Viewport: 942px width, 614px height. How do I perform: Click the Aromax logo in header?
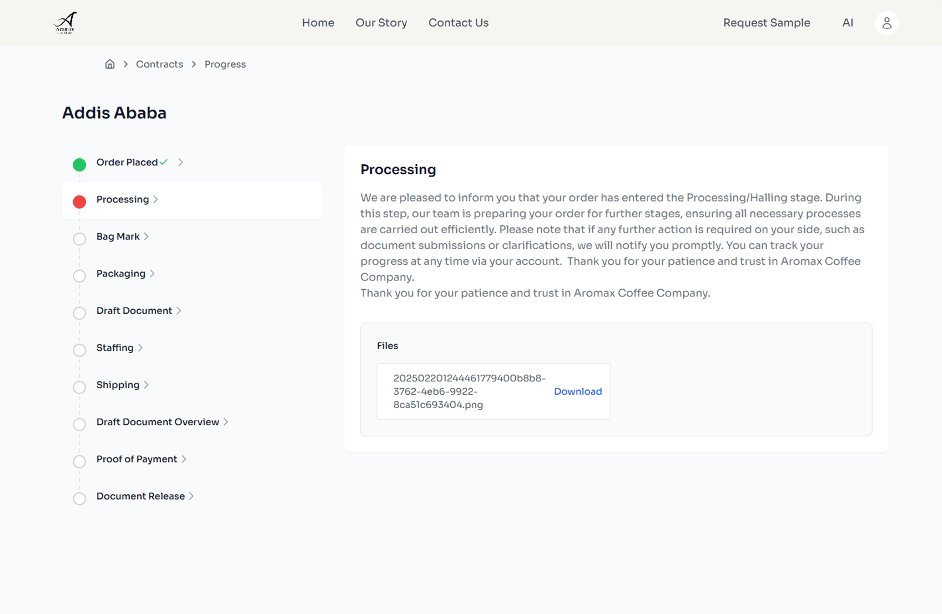click(65, 23)
